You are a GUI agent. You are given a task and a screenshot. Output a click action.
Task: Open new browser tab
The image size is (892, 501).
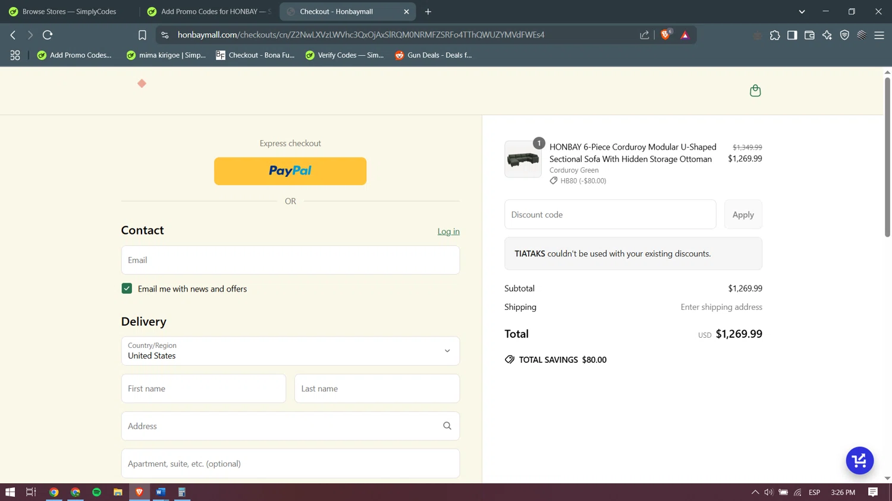428,11
